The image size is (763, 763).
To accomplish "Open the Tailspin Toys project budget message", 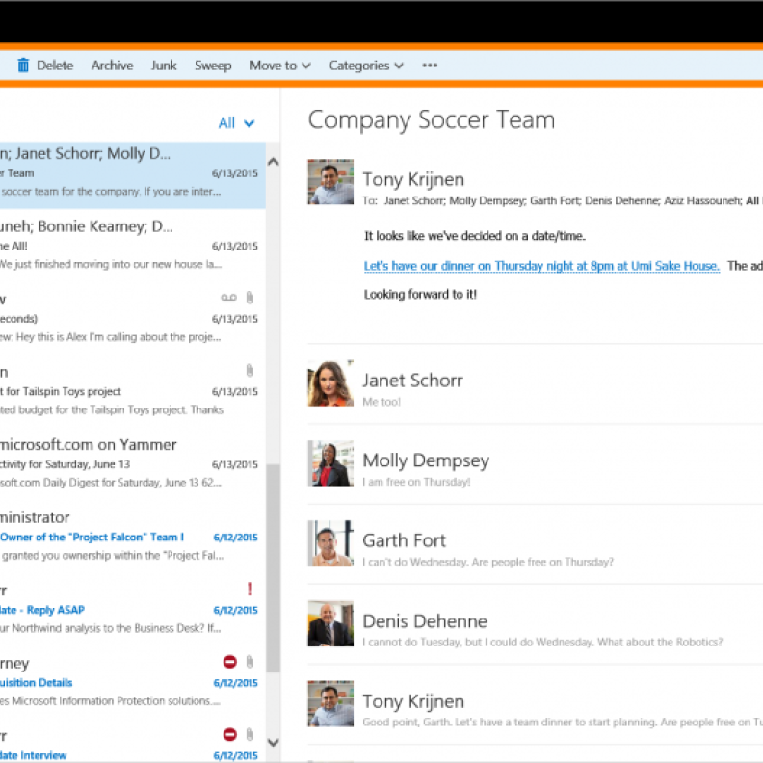I will click(x=132, y=391).
